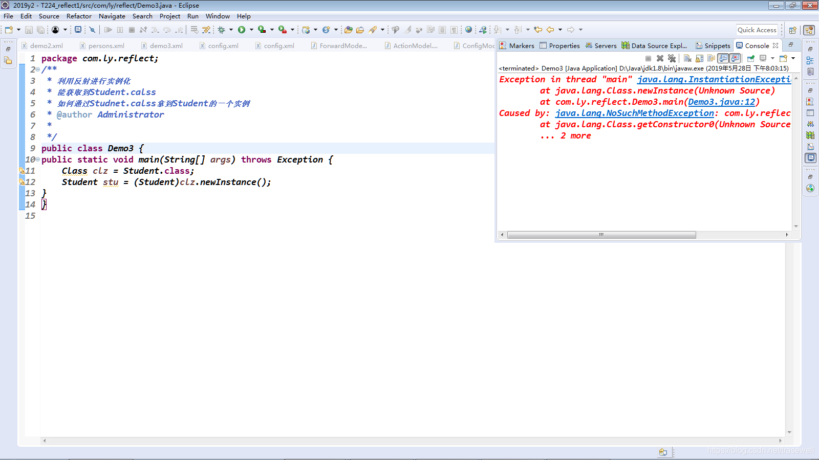Viewport: 819px width, 460px height.
Task: Click the java.lang.InstantiationException link
Action: (714, 79)
